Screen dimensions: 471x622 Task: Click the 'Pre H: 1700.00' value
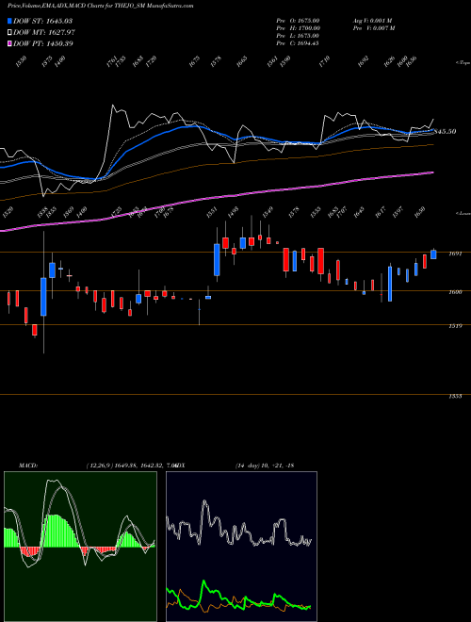point(299,28)
